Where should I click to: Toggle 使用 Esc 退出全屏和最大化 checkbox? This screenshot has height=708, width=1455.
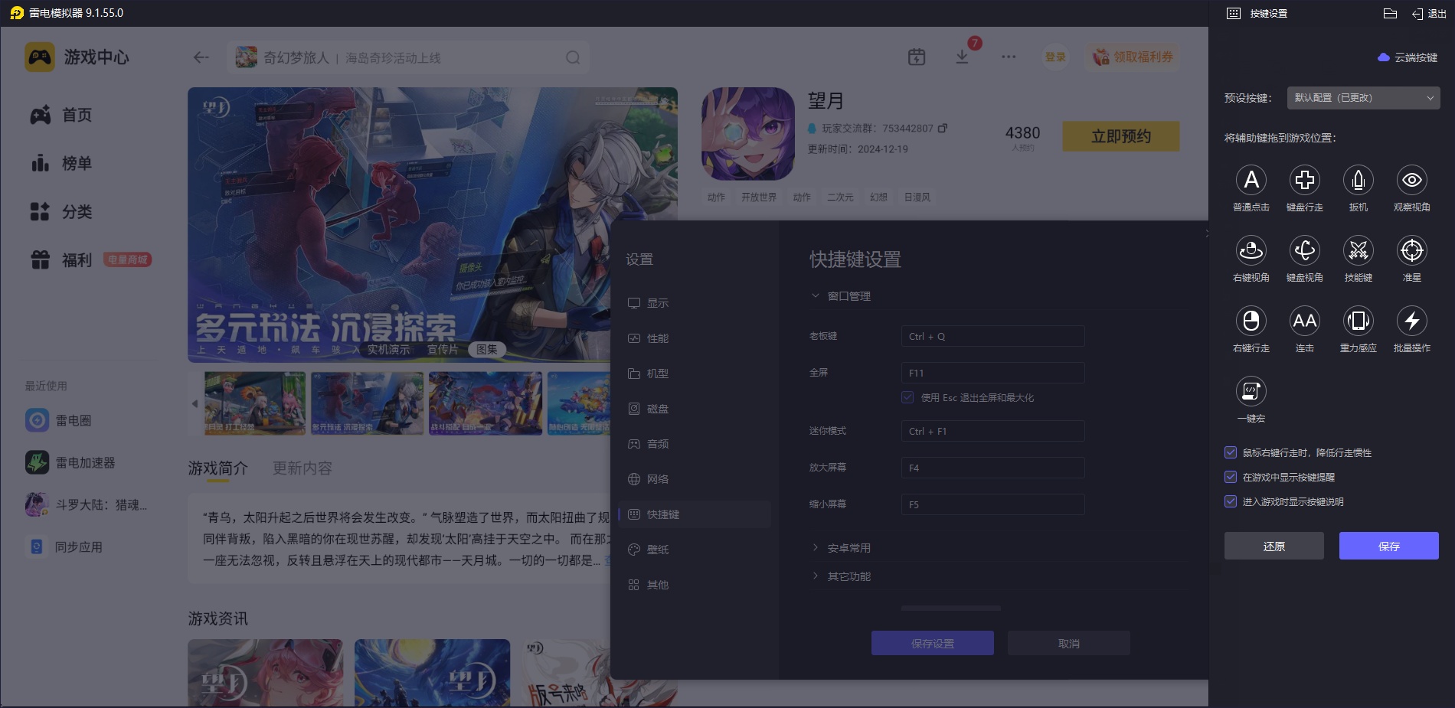(907, 397)
